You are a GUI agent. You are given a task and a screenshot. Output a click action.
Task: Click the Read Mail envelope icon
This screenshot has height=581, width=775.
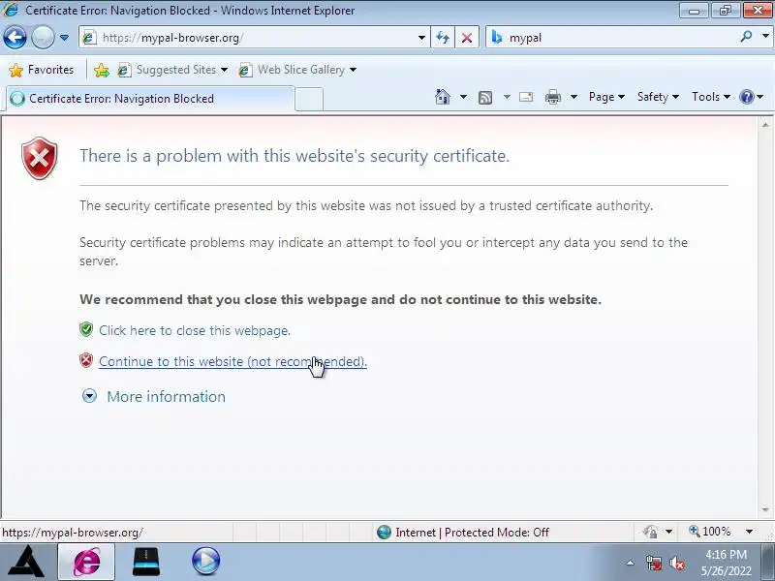526,97
